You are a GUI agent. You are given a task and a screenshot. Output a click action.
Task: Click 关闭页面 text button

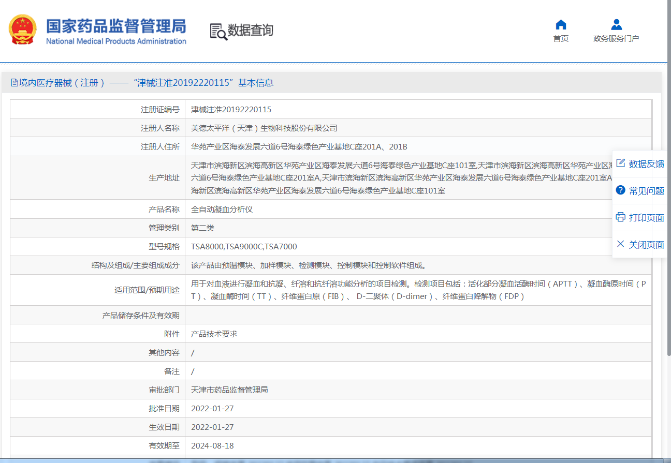[x=646, y=245]
